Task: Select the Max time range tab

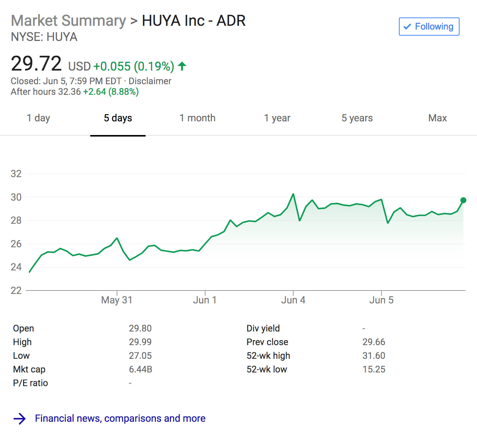Action: tap(437, 118)
